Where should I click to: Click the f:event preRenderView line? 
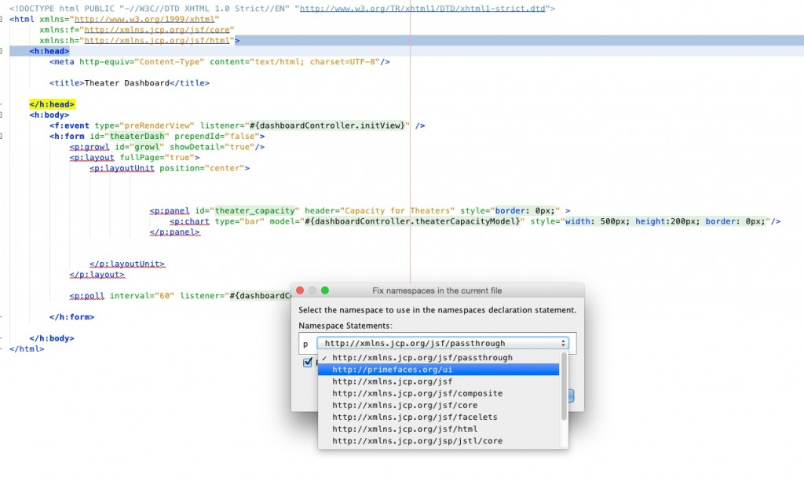pyautogui.click(x=237, y=126)
